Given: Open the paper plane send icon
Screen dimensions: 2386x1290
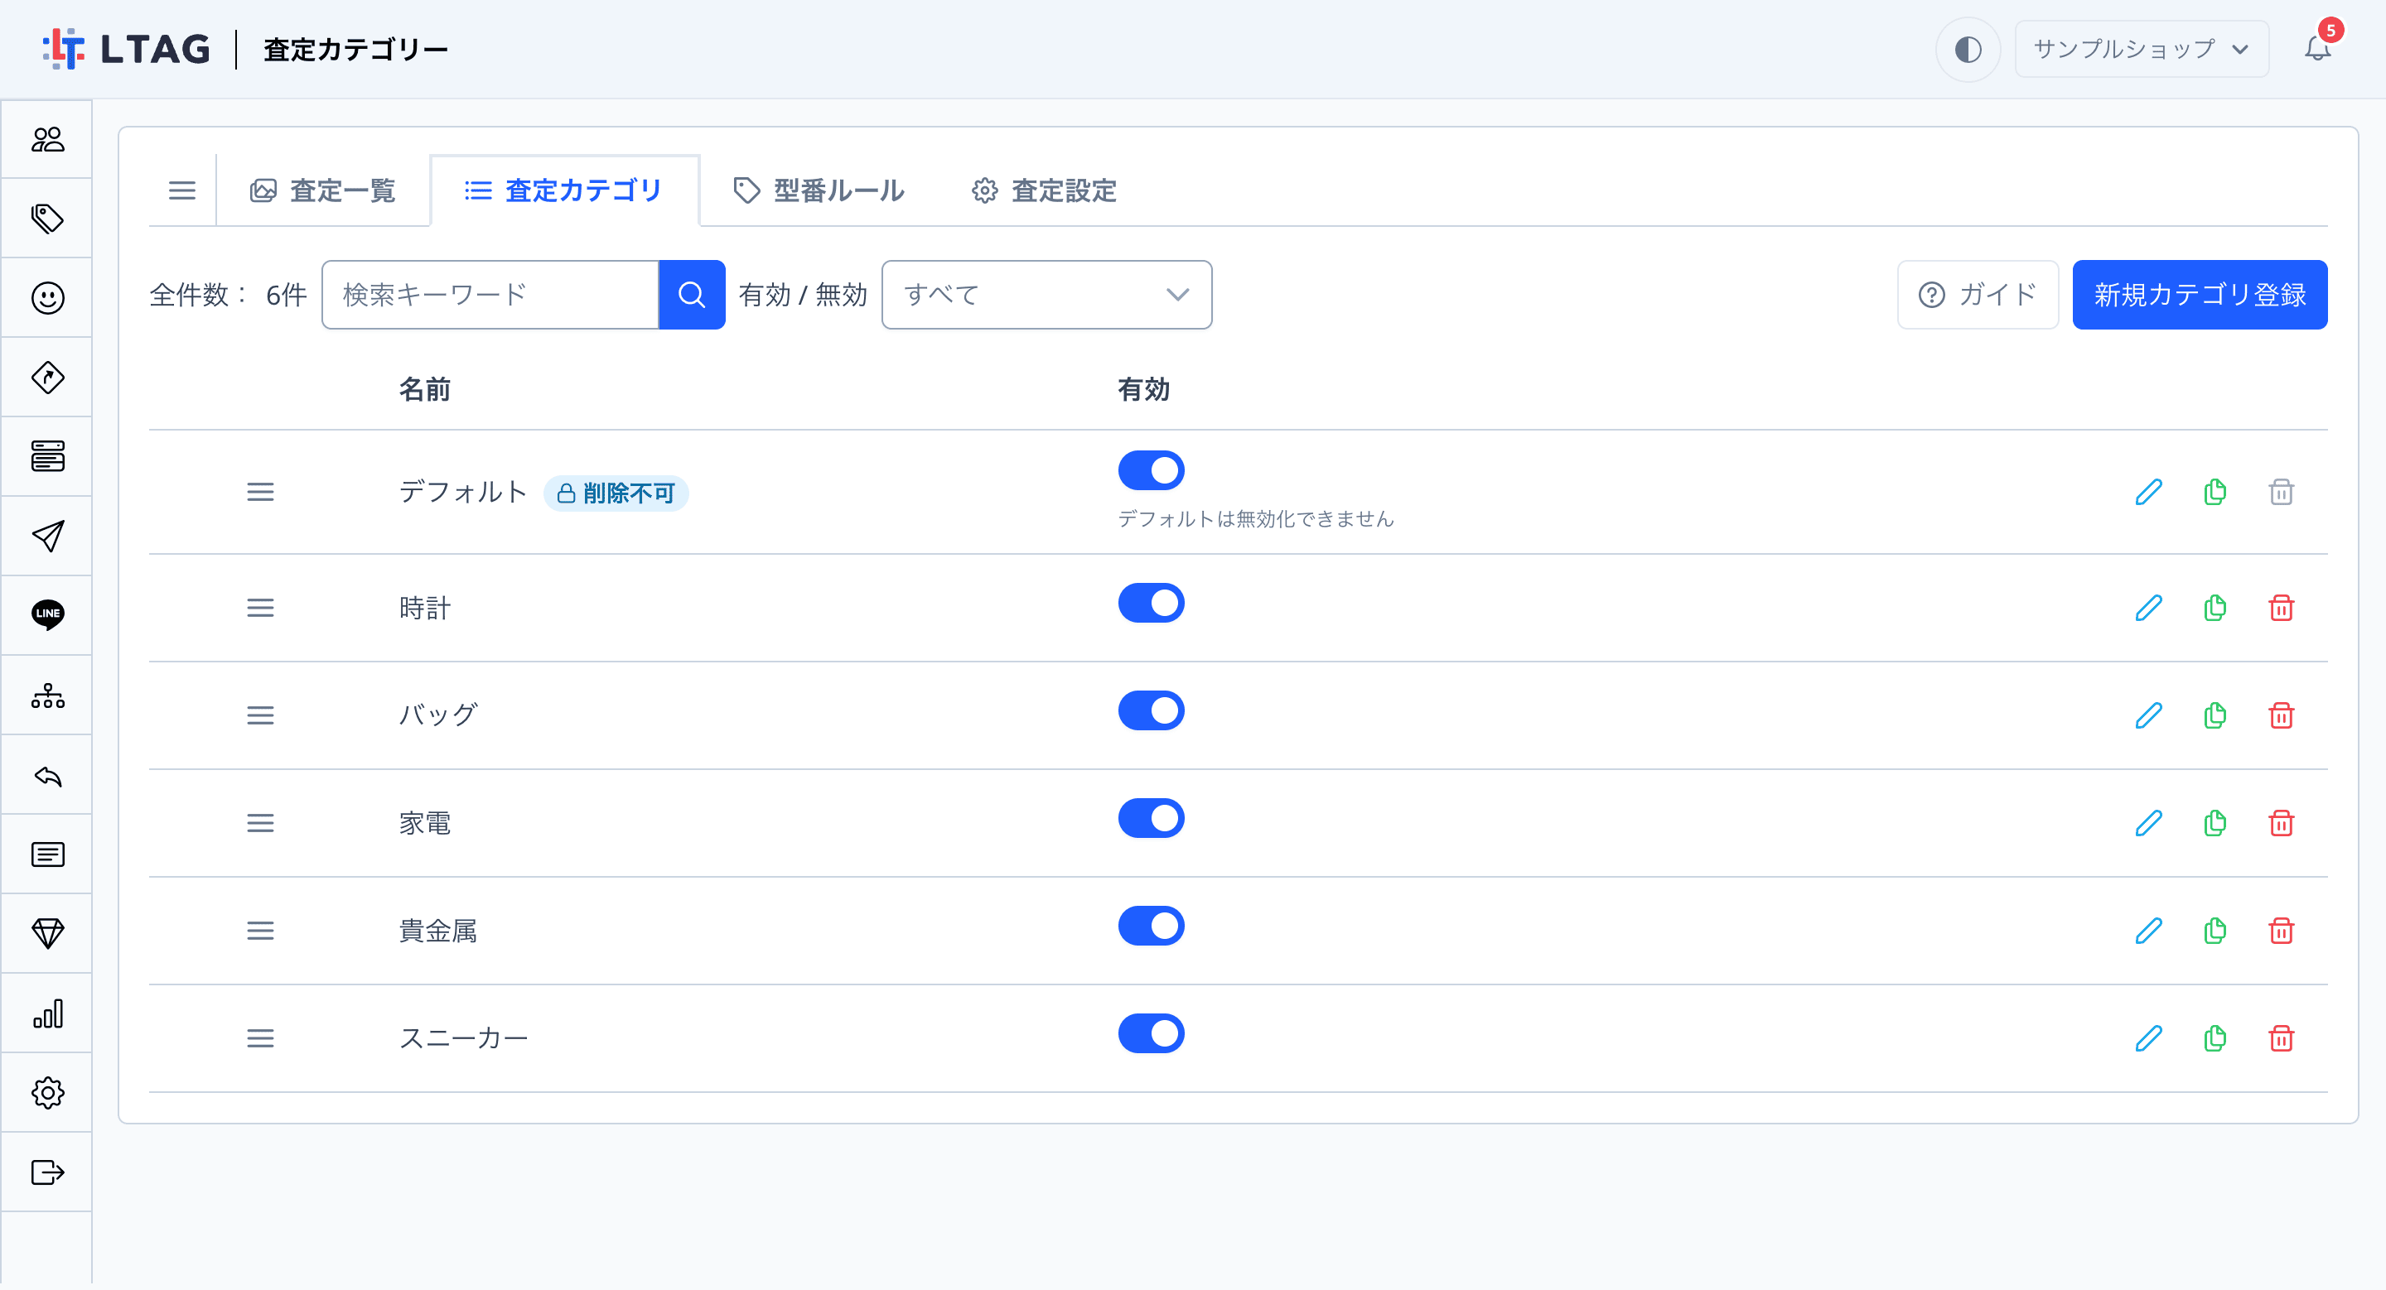Looking at the screenshot, I should click(47, 536).
